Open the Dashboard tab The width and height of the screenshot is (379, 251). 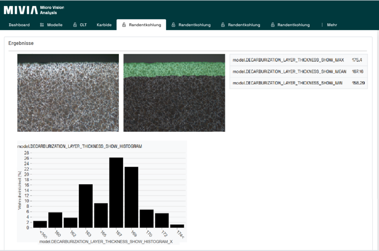(x=19, y=25)
